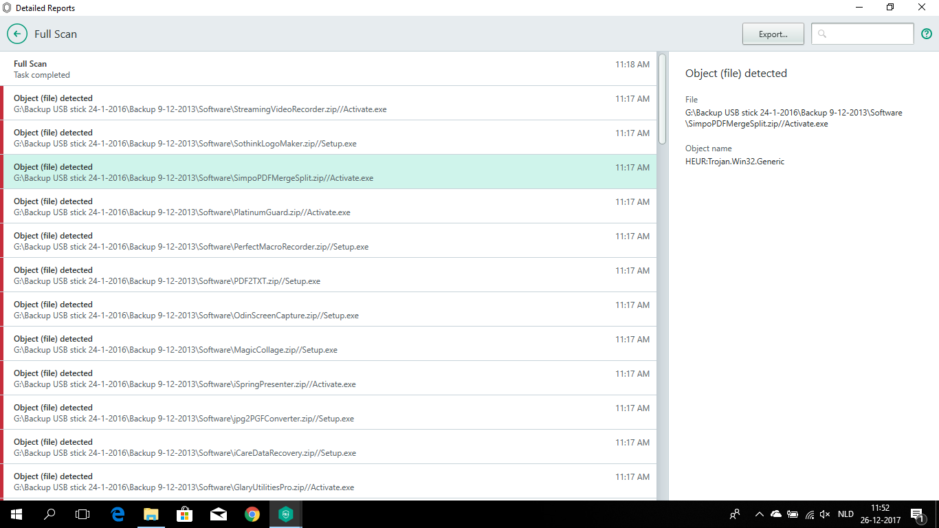Select the PDF2TXT.zip detection row
This screenshot has width=939, height=528.
point(329,275)
